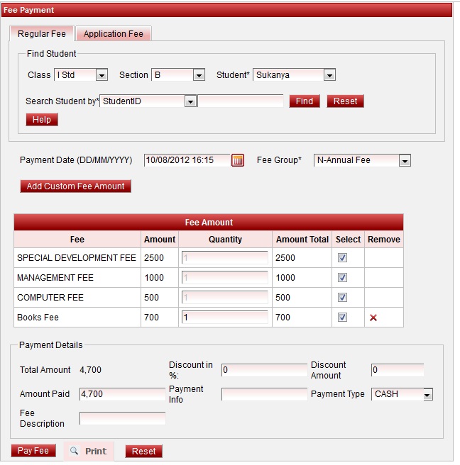Screen dimensions: 460x465
Task: Open the Class dropdown
Action: point(101,75)
